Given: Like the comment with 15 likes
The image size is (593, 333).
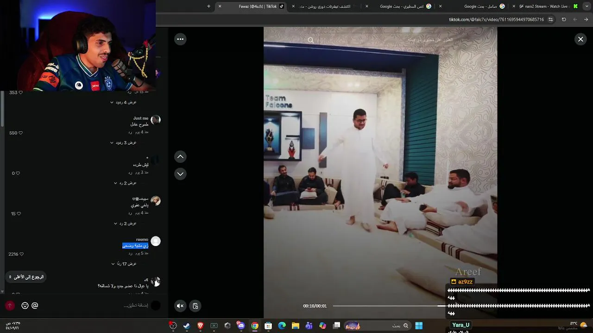Looking at the screenshot, I should (x=19, y=214).
